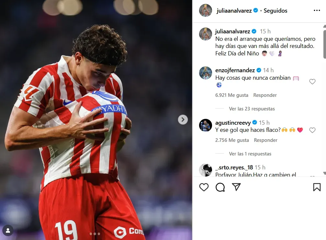
Task: Save post with bookmark icon
Action: 317,187
